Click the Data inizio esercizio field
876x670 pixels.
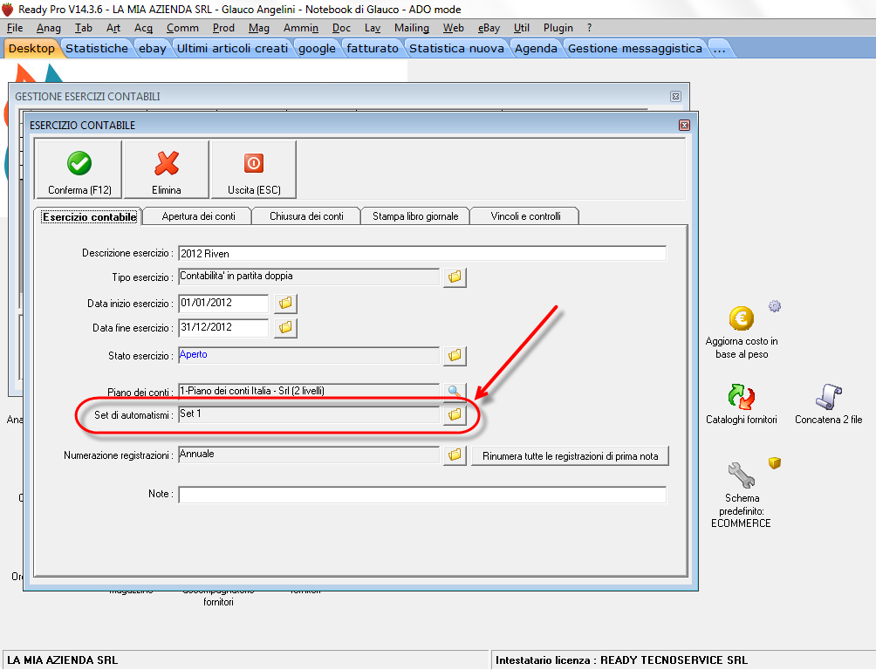223,303
